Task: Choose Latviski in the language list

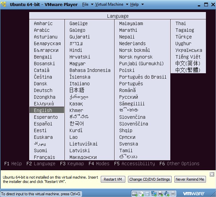Action: pyautogui.click(x=80, y=151)
